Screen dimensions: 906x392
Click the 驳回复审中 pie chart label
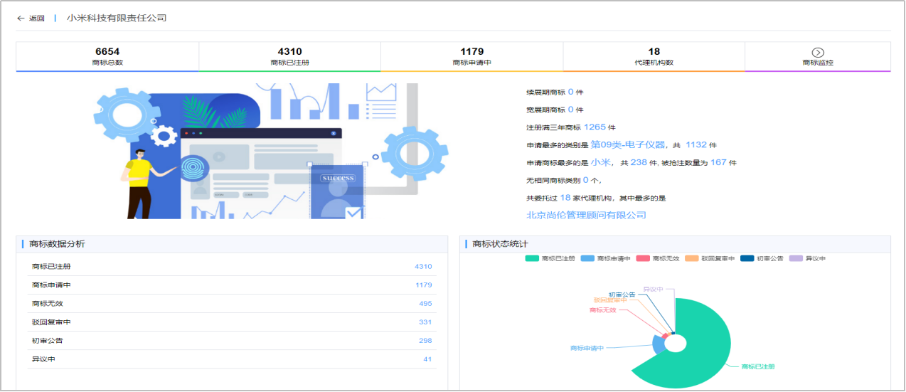click(x=610, y=300)
